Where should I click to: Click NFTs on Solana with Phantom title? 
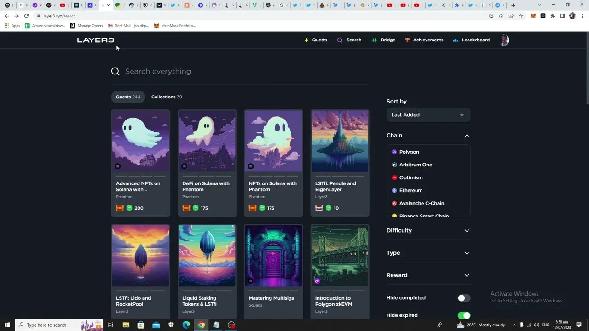[273, 186]
